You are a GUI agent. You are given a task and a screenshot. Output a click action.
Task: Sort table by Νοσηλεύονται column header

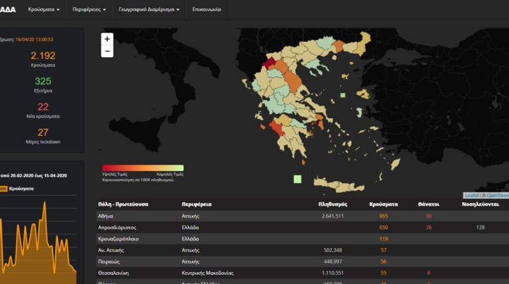[x=480, y=204]
